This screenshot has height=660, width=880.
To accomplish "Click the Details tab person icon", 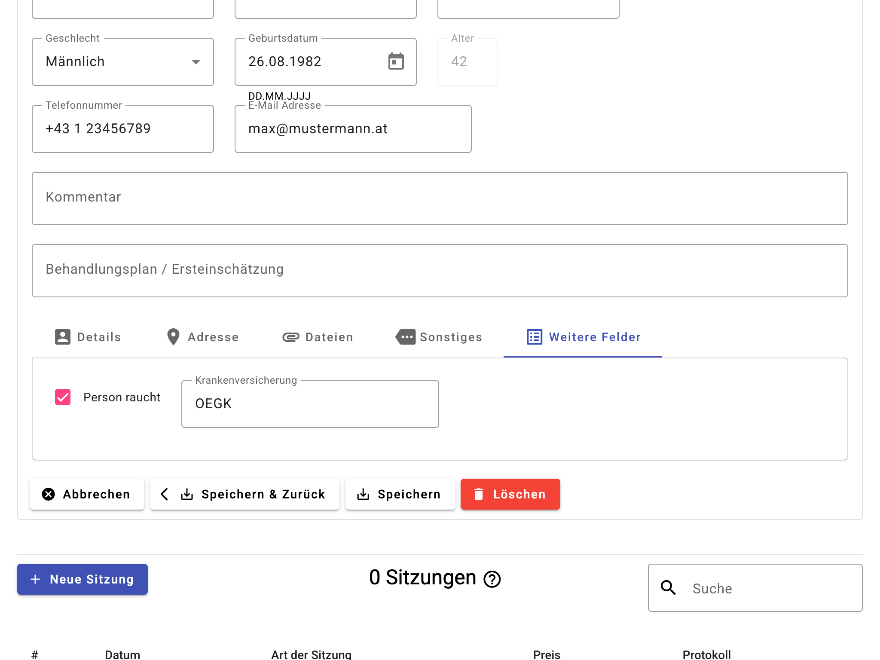I will point(62,337).
